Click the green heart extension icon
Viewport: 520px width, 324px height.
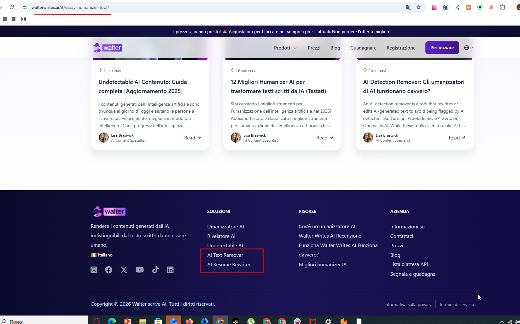pos(480,7)
